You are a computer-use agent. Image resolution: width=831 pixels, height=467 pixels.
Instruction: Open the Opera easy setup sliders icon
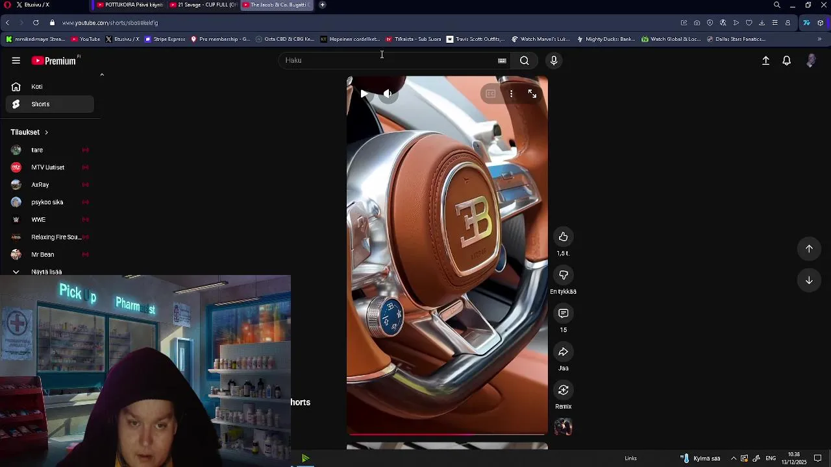tap(775, 23)
